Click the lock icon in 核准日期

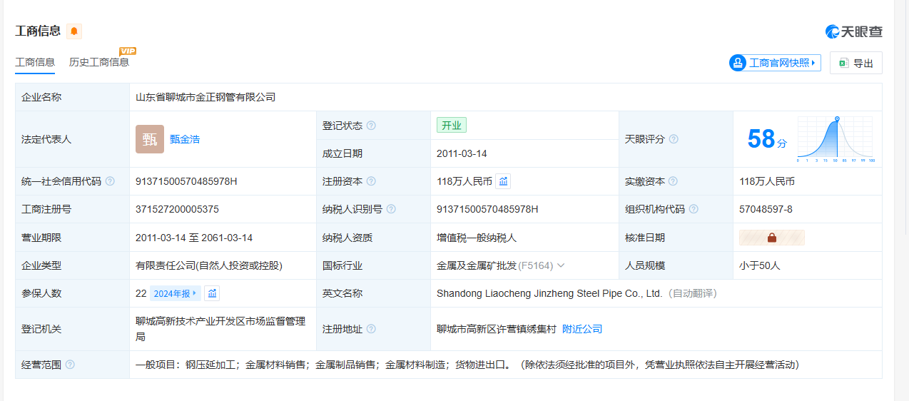click(x=772, y=238)
